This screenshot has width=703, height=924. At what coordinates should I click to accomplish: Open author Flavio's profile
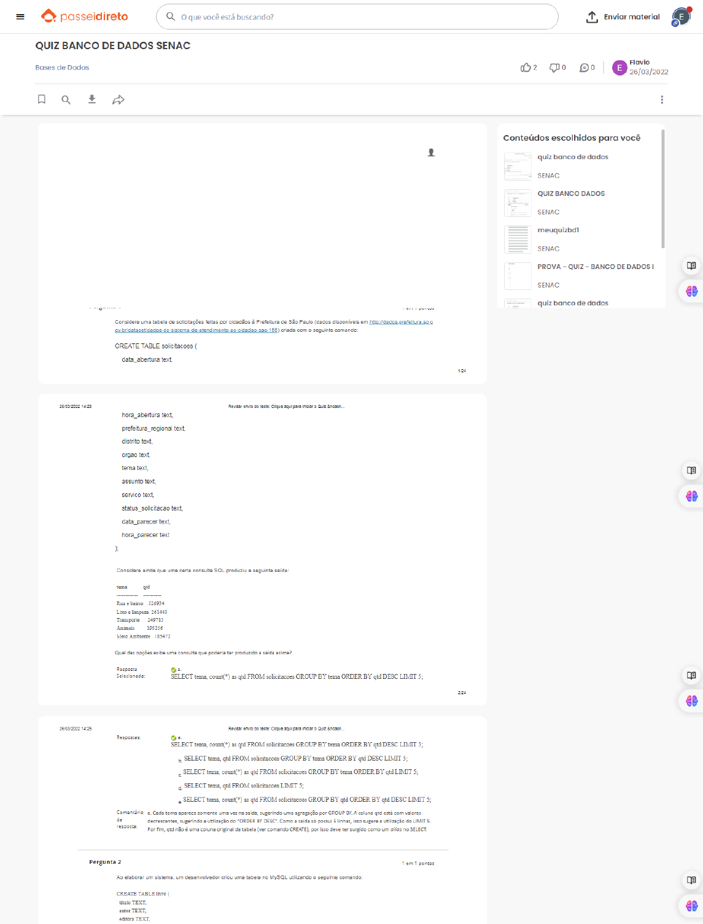(639, 63)
